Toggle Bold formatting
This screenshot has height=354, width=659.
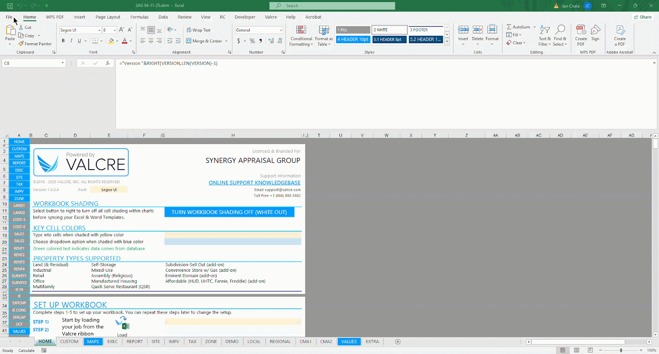(63, 41)
